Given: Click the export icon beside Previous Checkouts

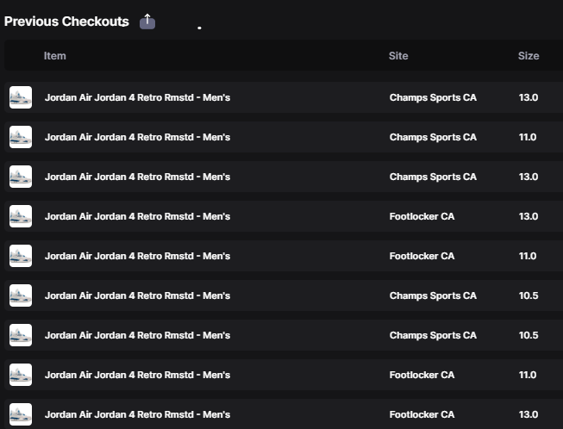Looking at the screenshot, I should click(147, 22).
